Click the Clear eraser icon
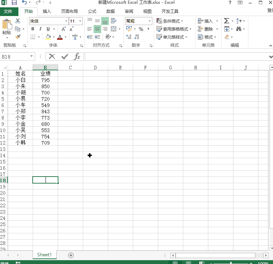 click(227, 37)
